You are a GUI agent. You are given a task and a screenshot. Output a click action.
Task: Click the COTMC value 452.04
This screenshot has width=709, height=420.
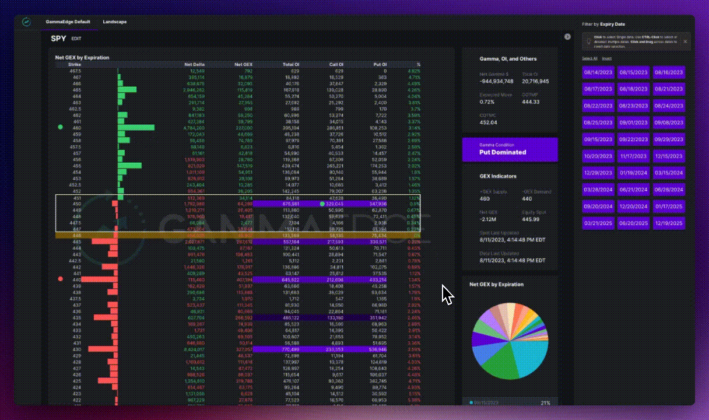click(488, 122)
